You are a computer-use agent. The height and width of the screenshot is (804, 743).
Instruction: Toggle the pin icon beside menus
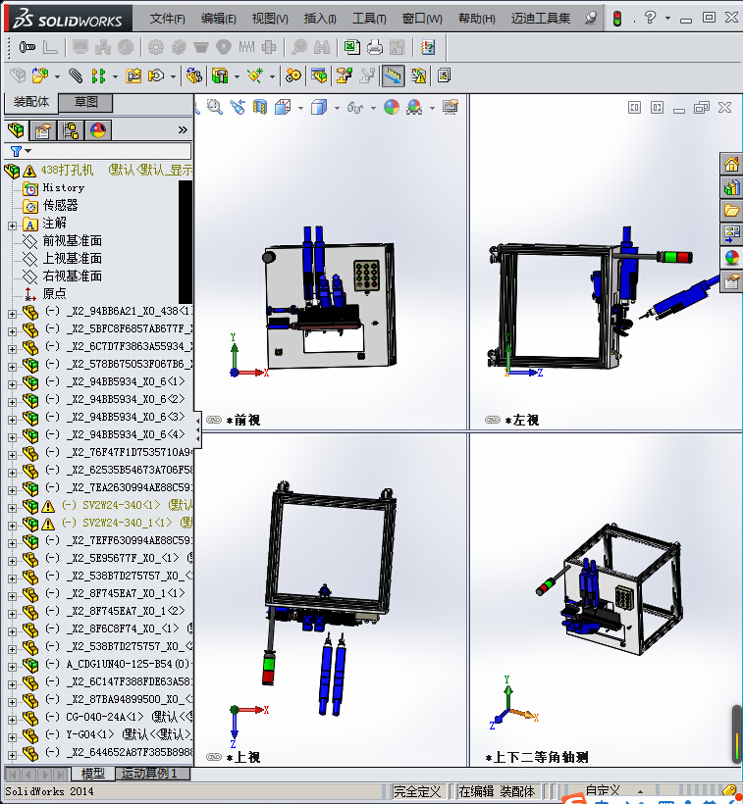[x=591, y=18]
